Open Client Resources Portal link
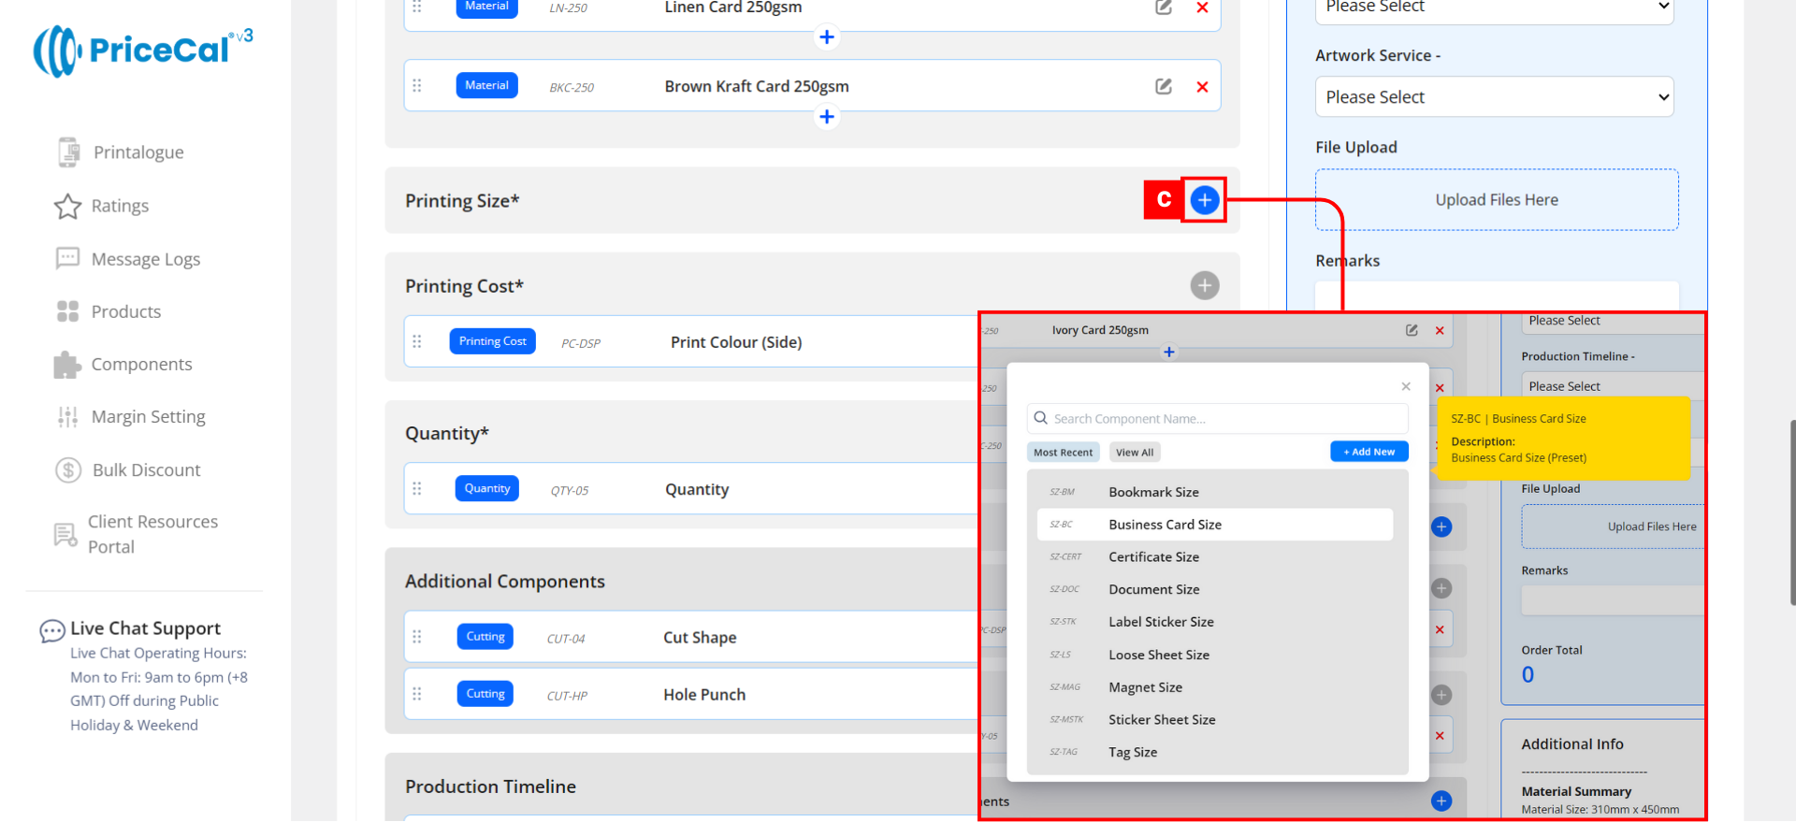1796x822 pixels. [152, 534]
